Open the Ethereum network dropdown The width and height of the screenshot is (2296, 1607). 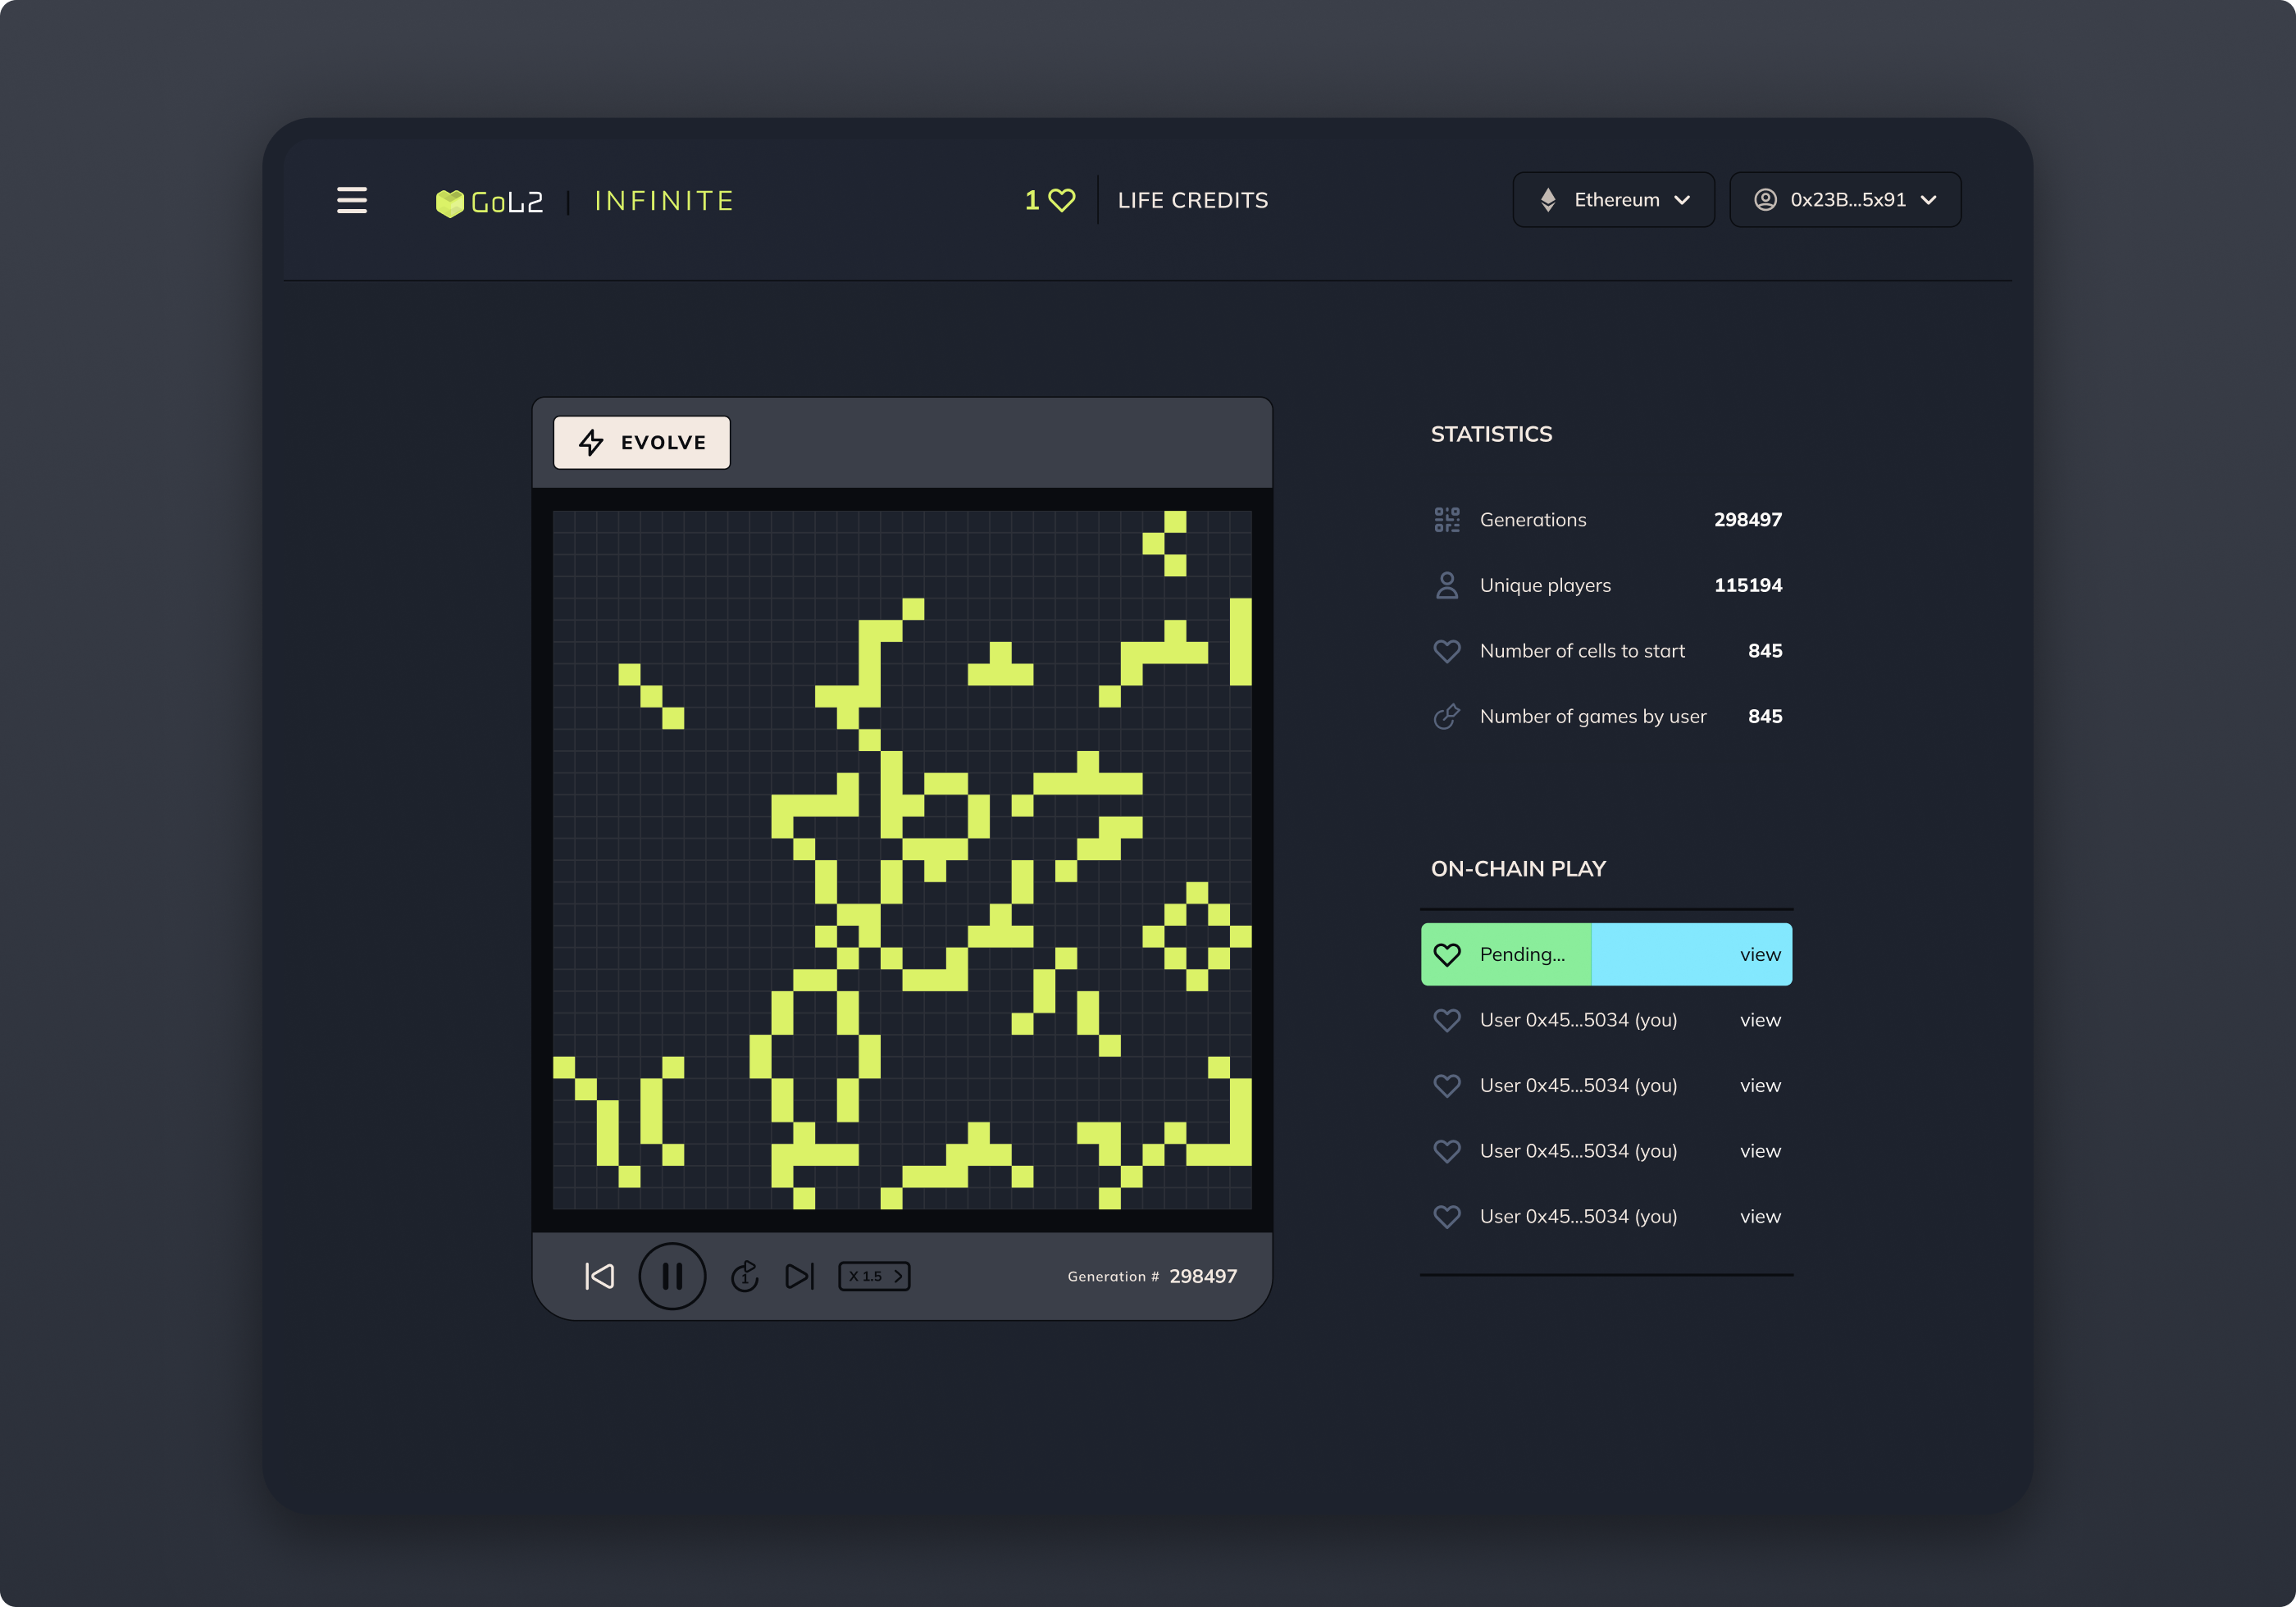(x=1613, y=199)
